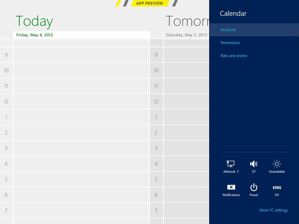Select Rate and review option

(234, 56)
